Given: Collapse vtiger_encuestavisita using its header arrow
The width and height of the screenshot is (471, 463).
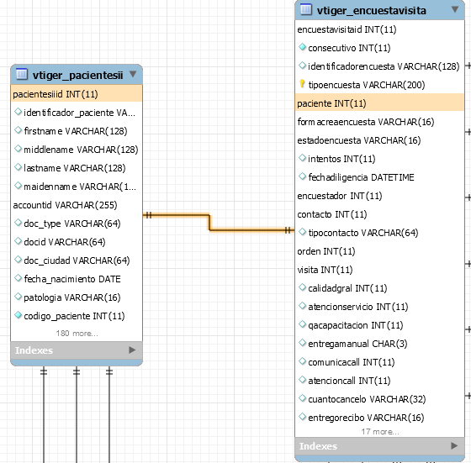Looking at the screenshot, I should tap(455, 9).
